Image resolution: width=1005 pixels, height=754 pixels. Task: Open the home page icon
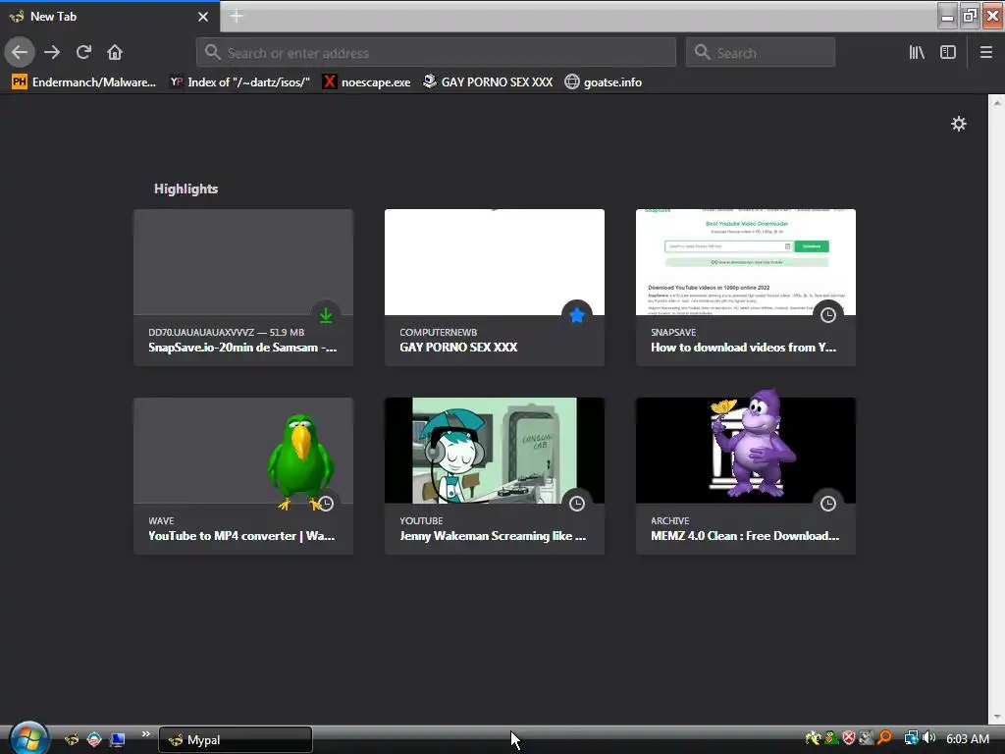click(x=115, y=52)
